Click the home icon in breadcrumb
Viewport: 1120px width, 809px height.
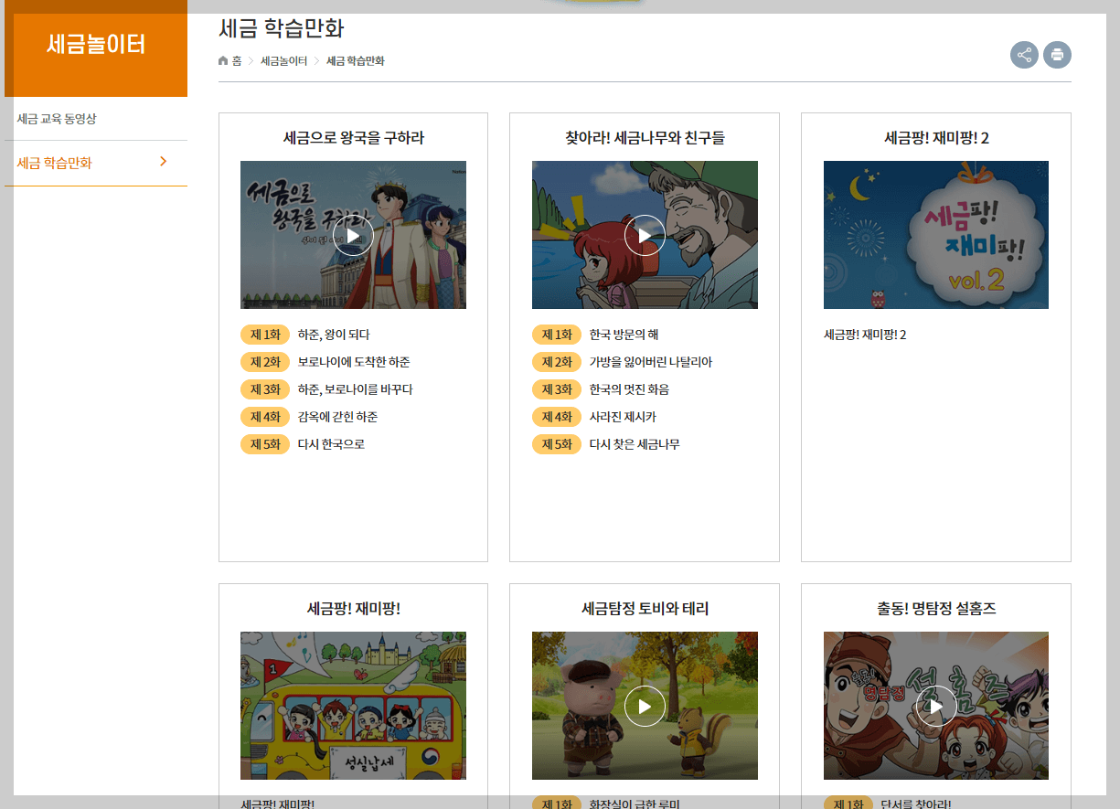[223, 60]
